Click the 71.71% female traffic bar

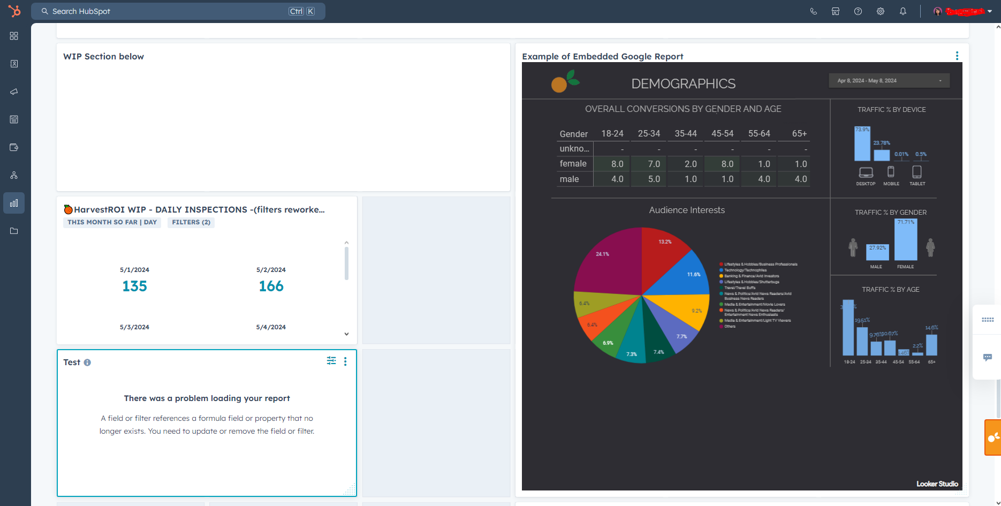[906, 239]
